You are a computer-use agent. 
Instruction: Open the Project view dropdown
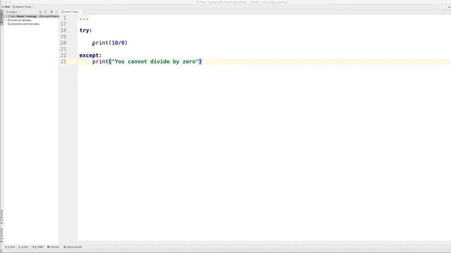pos(13,12)
